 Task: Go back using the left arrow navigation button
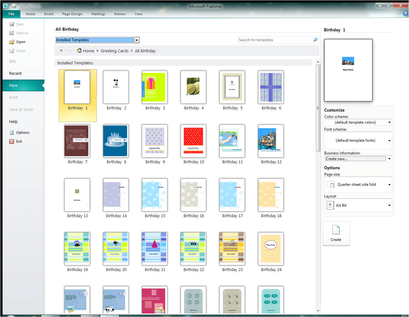point(62,50)
